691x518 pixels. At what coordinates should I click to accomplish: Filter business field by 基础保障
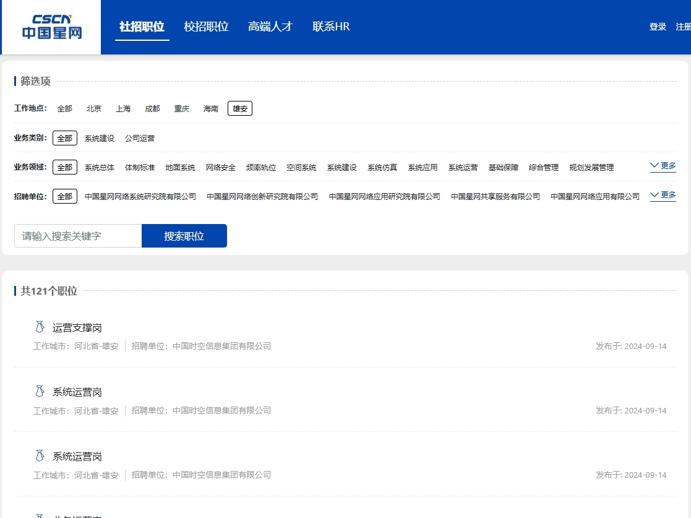[504, 167]
